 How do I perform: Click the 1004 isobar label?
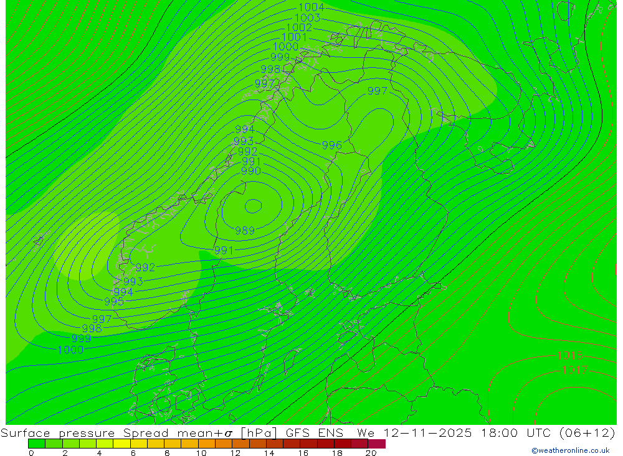pos(311,7)
